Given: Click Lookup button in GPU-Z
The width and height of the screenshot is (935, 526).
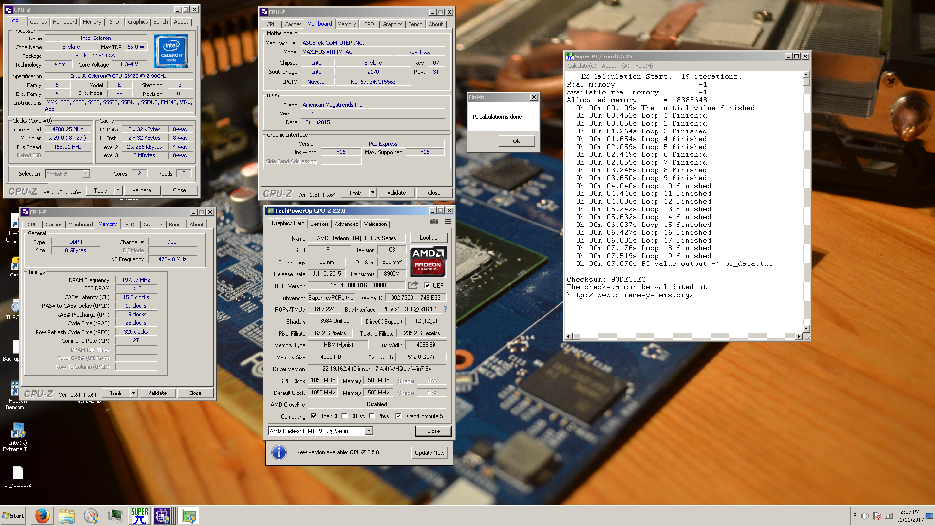Looking at the screenshot, I should click(429, 238).
